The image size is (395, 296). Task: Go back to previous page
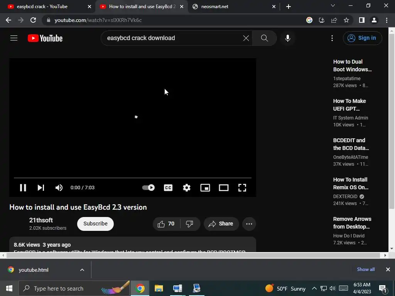pyautogui.click(x=8, y=20)
